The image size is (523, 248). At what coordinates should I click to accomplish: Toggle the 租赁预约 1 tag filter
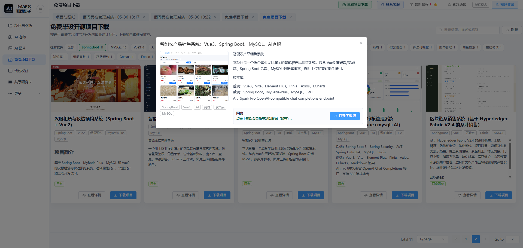[104, 57]
